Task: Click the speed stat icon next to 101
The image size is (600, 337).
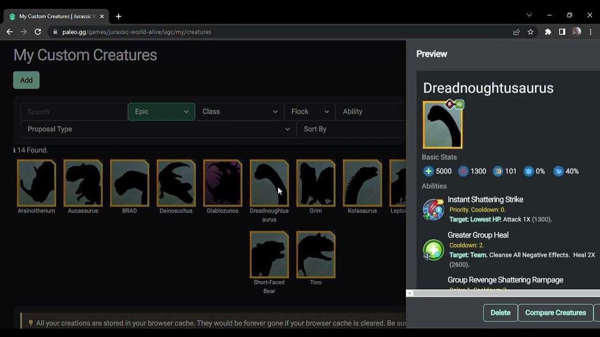Action: pos(498,171)
